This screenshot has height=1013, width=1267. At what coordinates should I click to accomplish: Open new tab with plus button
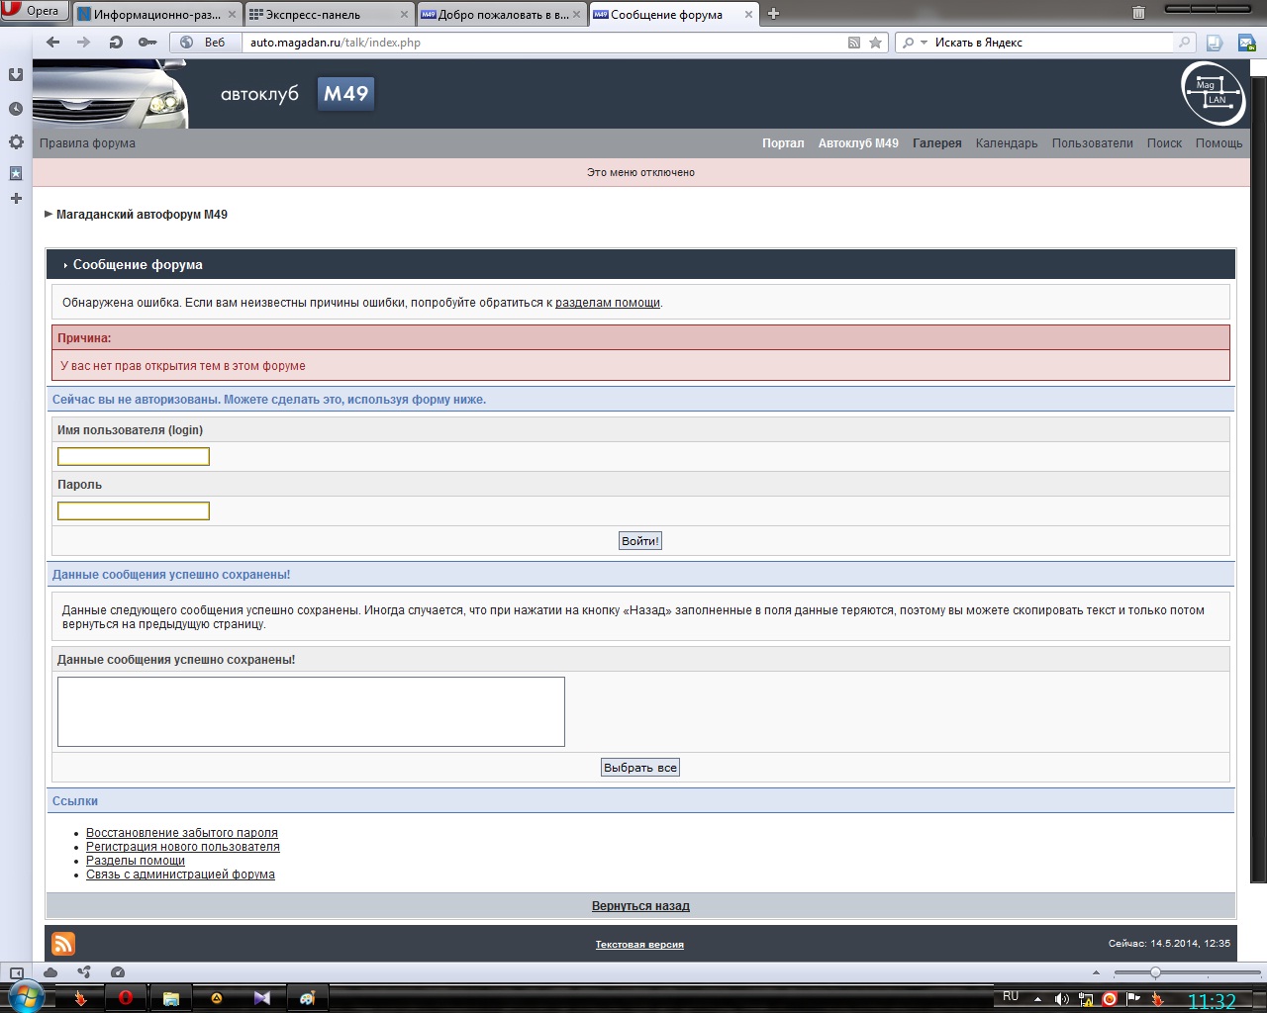pos(774,14)
